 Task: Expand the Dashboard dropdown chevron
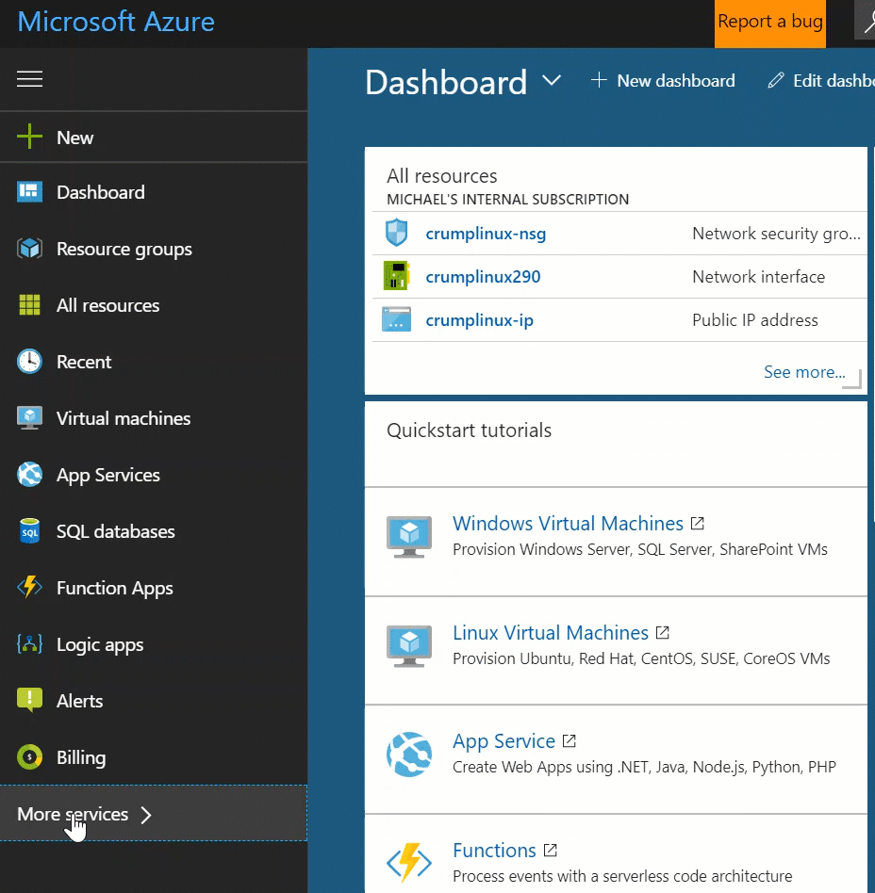552,82
